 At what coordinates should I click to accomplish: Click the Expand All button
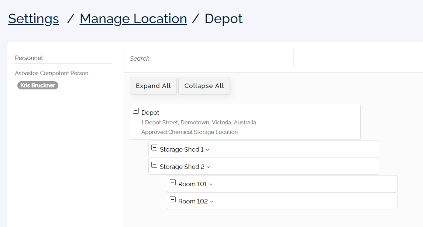153,85
